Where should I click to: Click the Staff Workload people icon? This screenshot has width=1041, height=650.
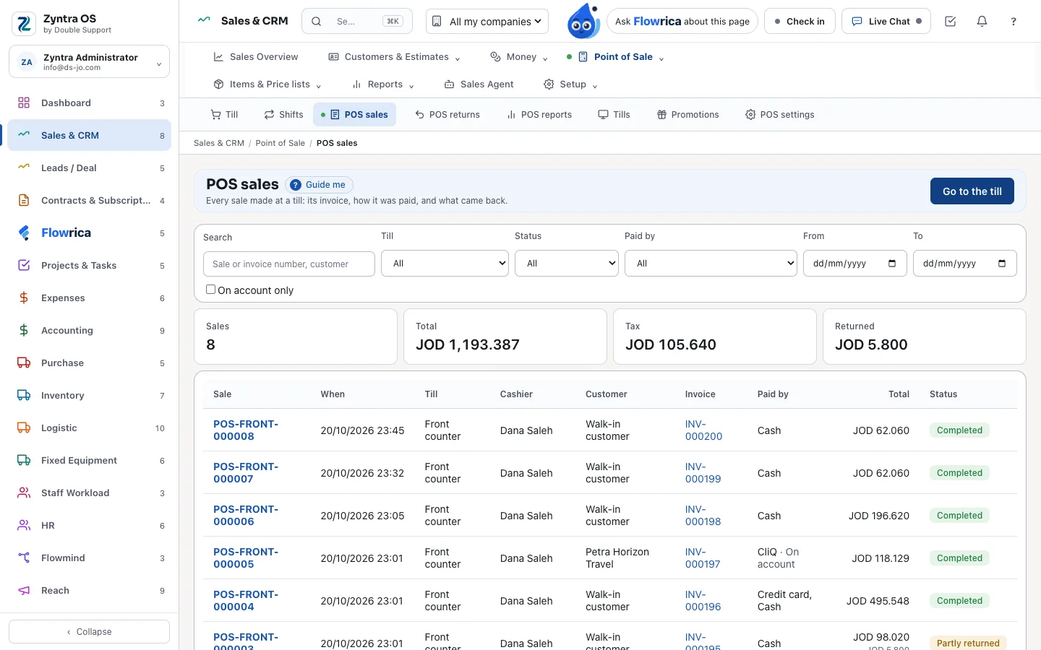(24, 493)
